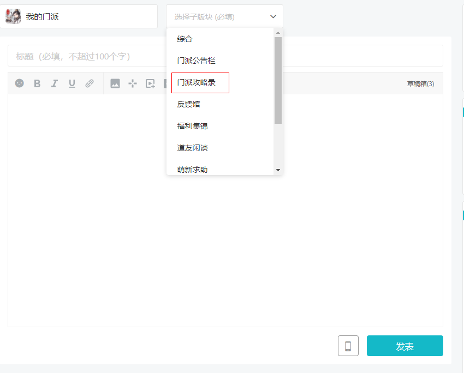Toggle italic formatting
This screenshot has height=373, width=464.
[x=55, y=83]
